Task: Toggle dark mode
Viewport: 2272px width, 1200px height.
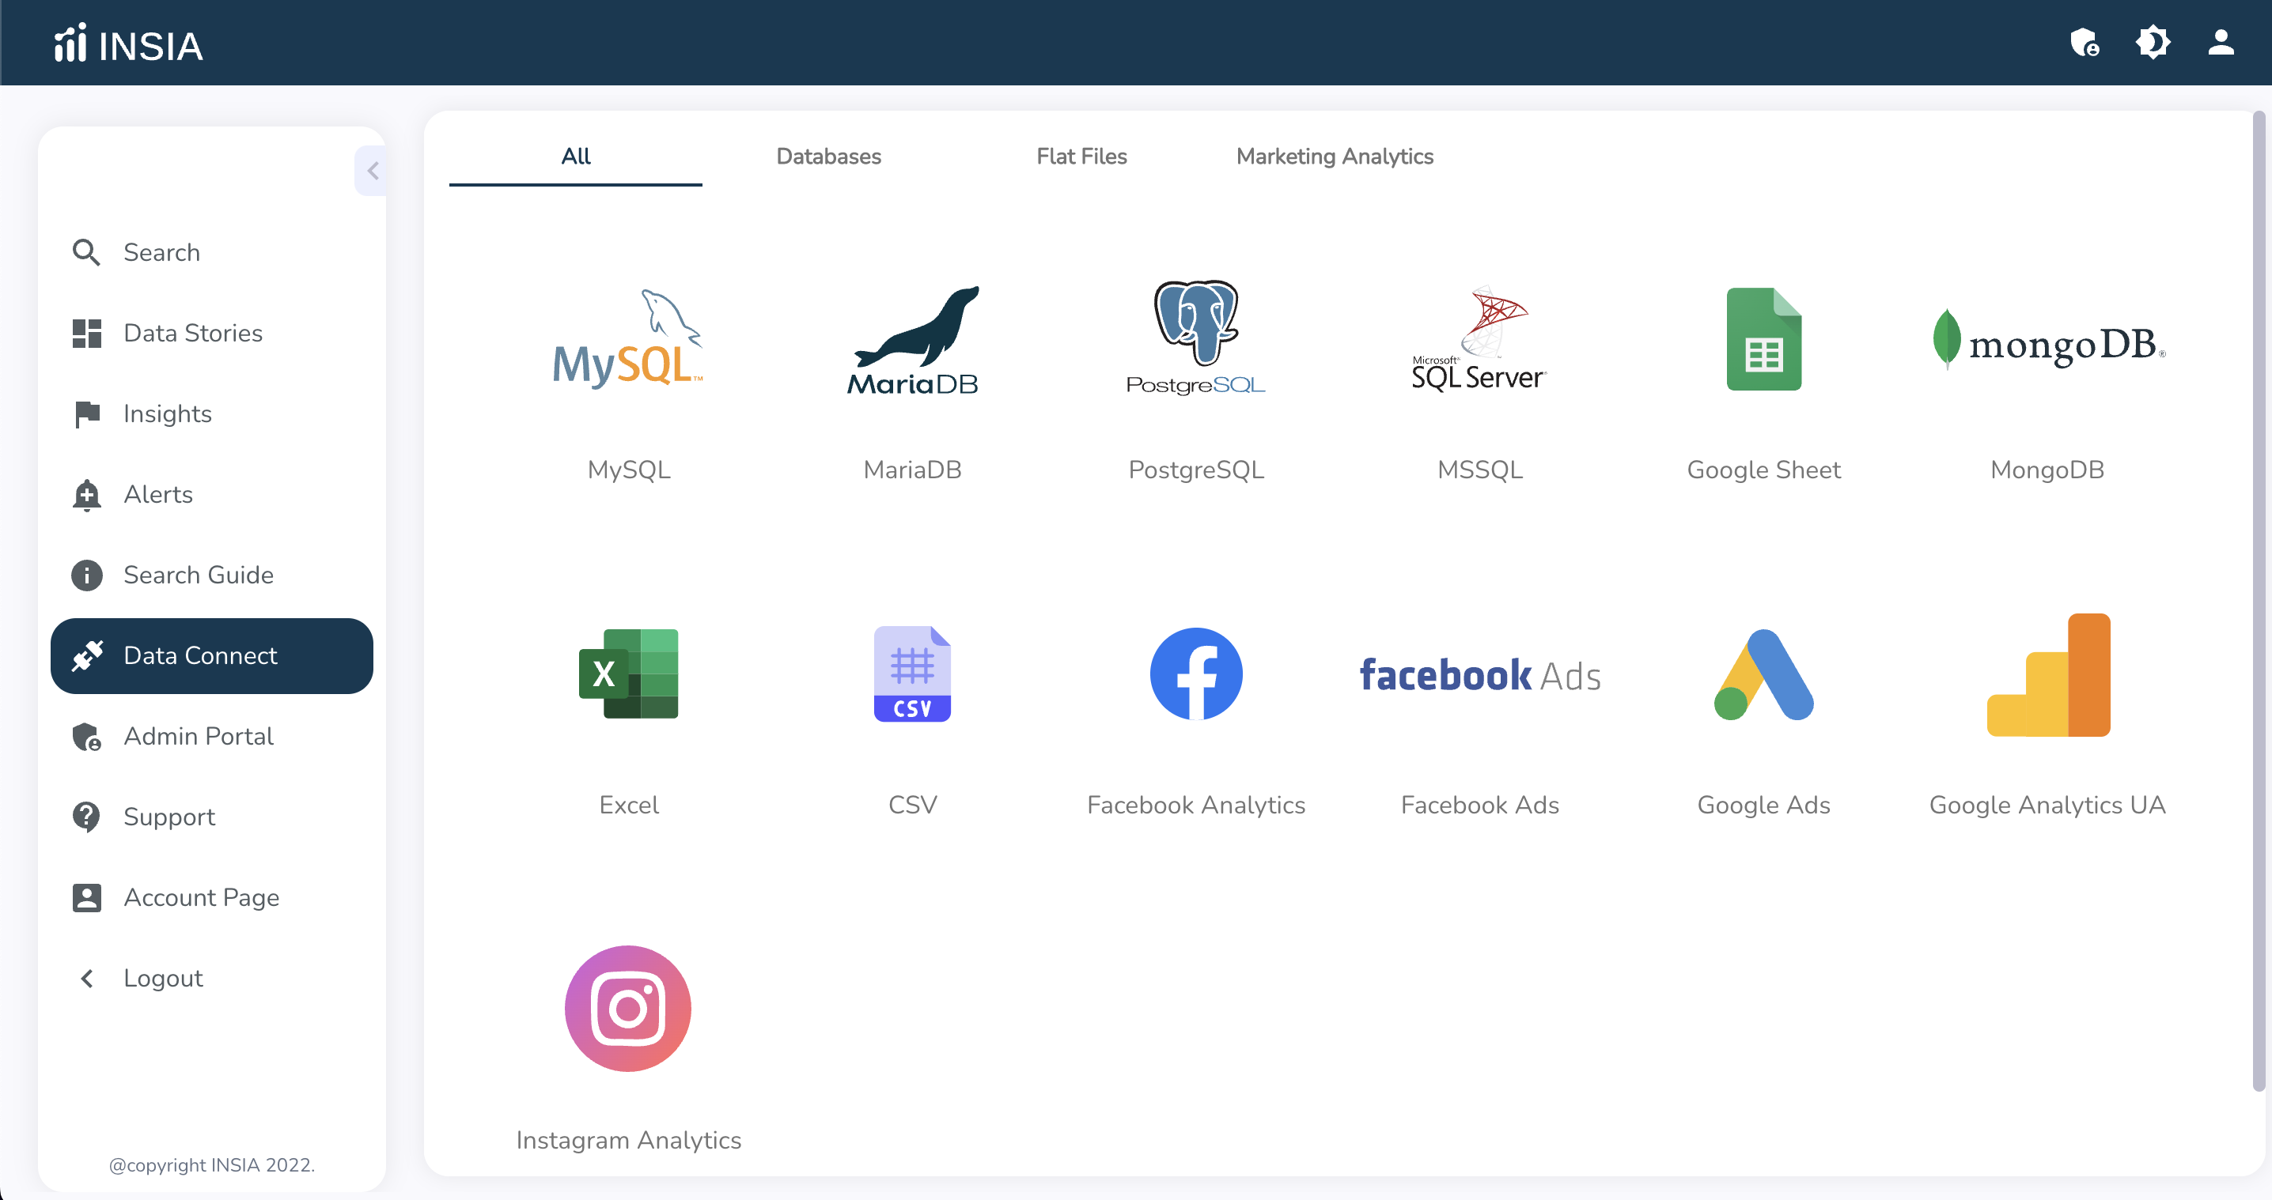Action: (2152, 42)
